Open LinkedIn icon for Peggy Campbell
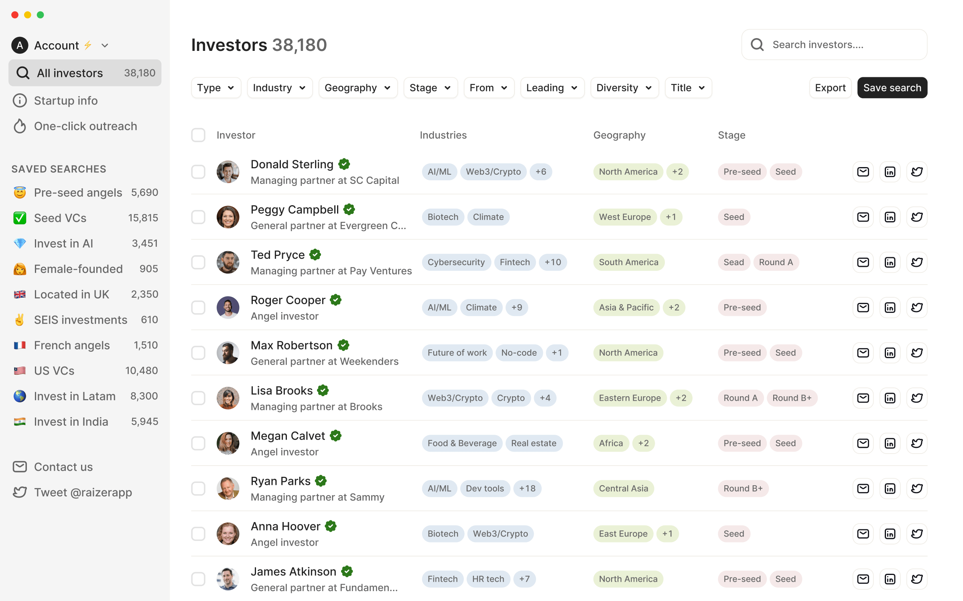Screen dimensions: 963x601 [x=890, y=217]
